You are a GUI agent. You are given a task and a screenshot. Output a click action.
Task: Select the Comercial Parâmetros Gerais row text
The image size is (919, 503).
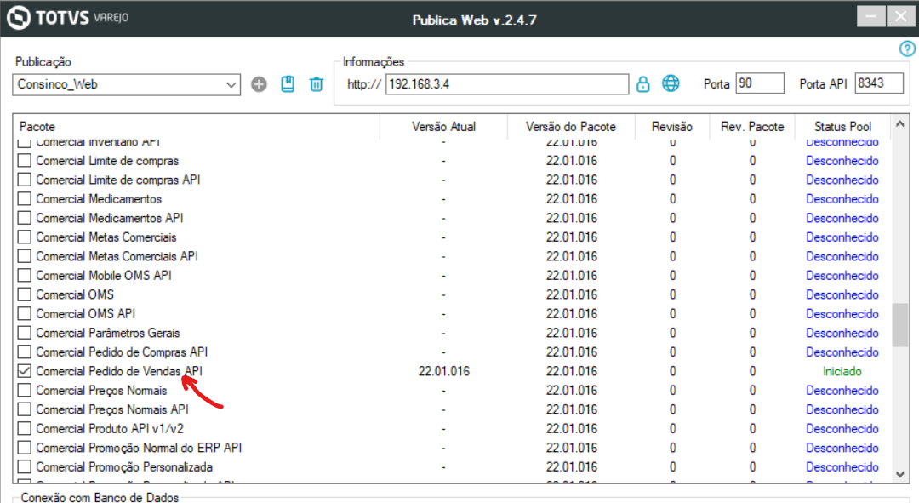click(x=108, y=333)
